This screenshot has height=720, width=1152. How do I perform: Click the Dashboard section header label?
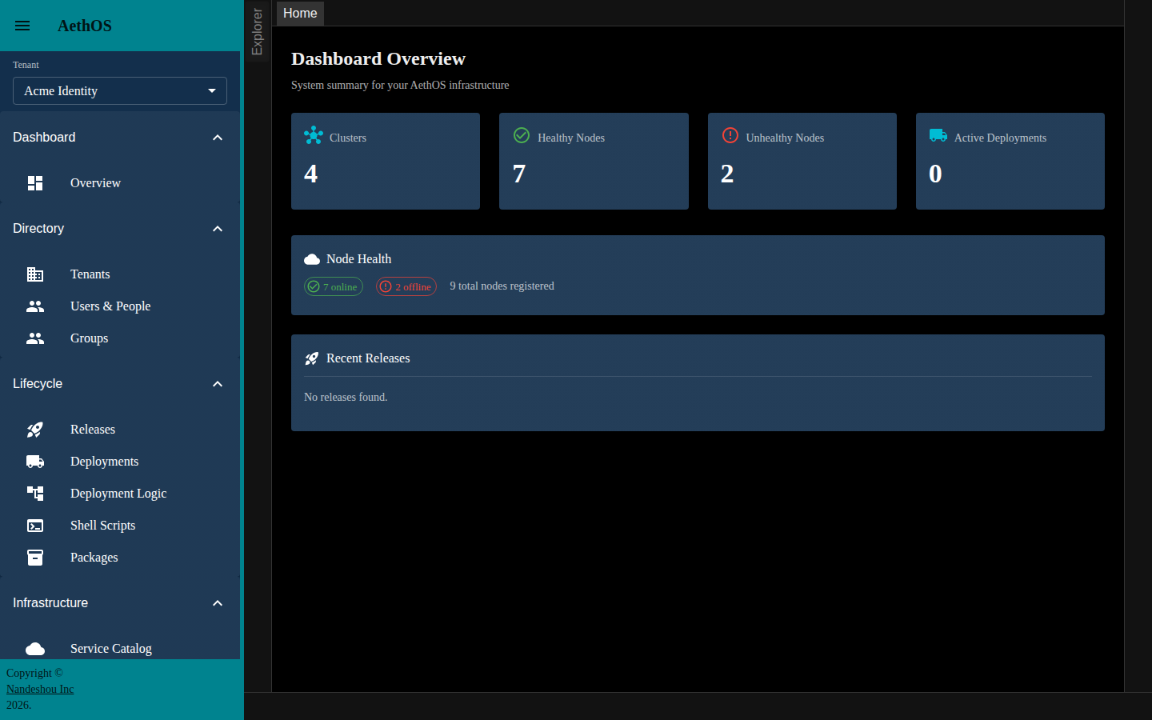tap(44, 138)
